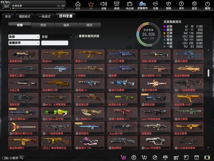Open the 物品欄 inventory briefcase icon
214x161 pixels.
pyautogui.click(x=130, y=5)
